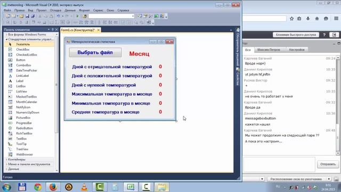Select the RadioButton toolbox item

tap(25, 128)
